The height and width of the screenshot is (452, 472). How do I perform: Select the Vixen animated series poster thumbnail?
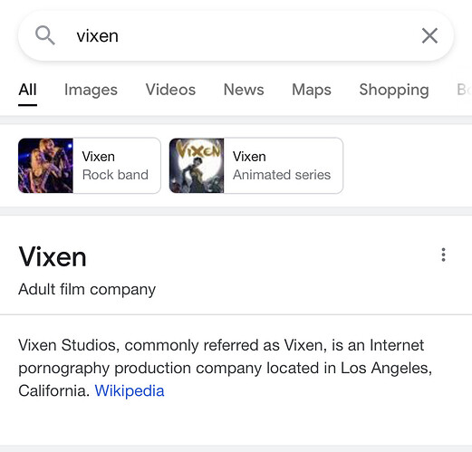click(x=197, y=166)
